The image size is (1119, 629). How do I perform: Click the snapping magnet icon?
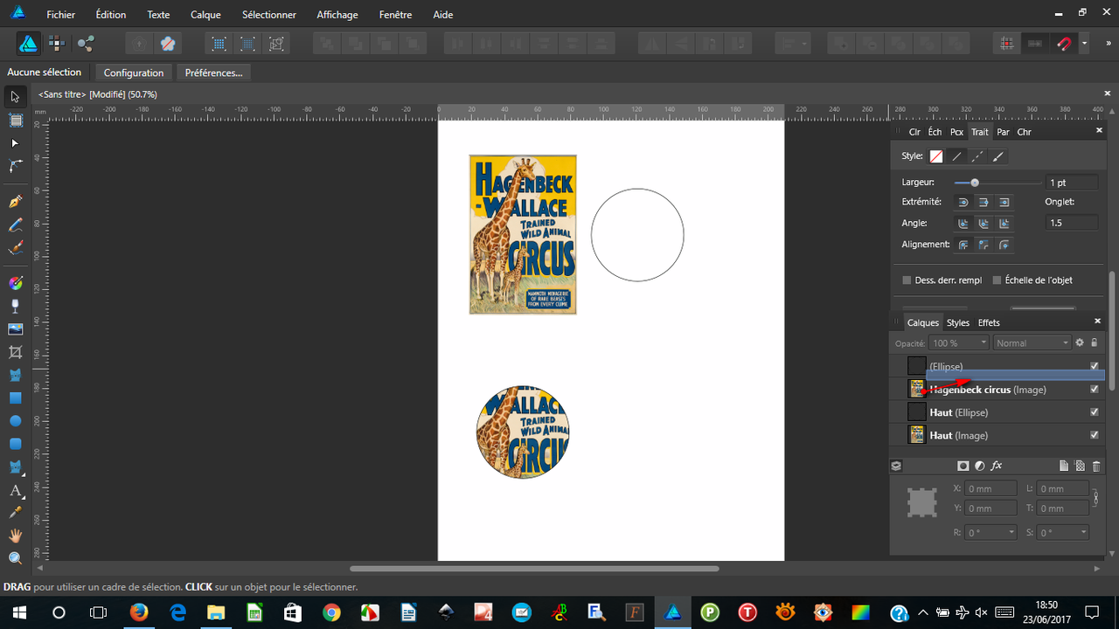[1064, 43]
